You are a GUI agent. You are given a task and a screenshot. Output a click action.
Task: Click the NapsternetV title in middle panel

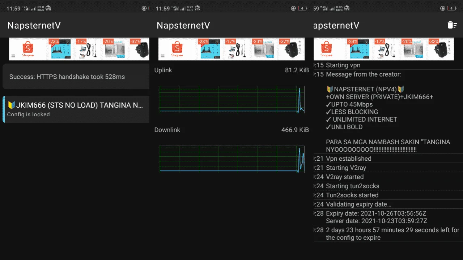183,25
